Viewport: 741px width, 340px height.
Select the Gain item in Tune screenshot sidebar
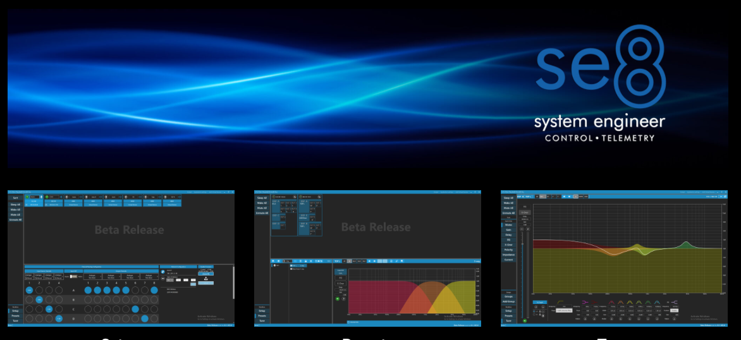point(508,229)
